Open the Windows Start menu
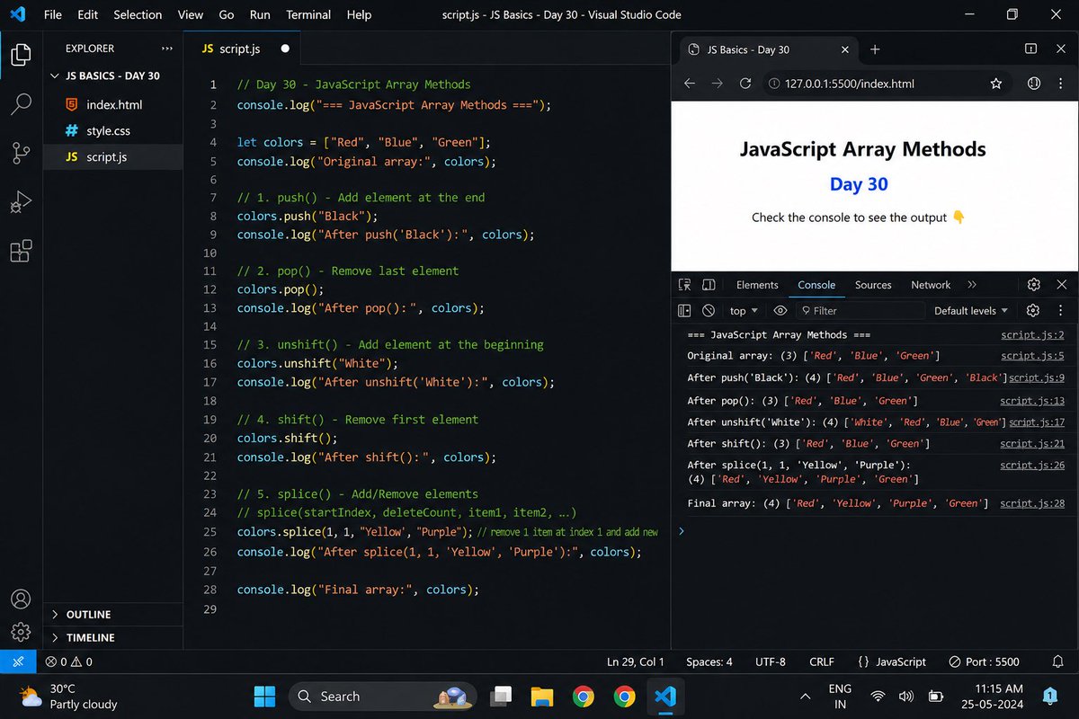1079x719 pixels. point(264,697)
